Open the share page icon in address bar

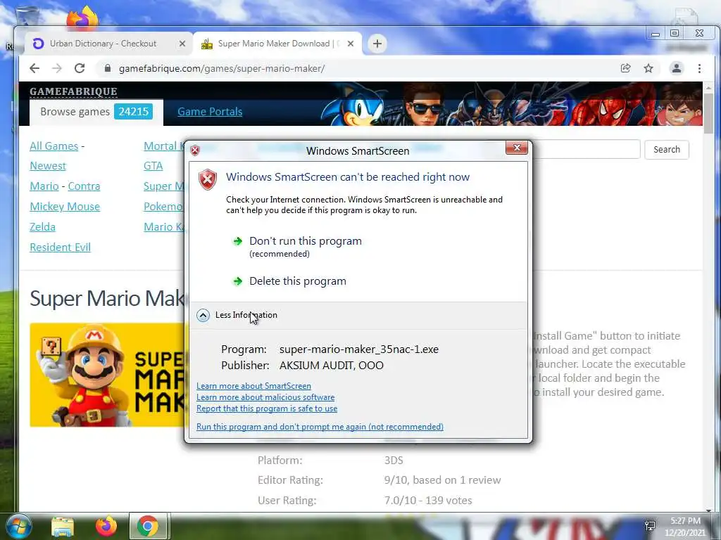pos(625,68)
